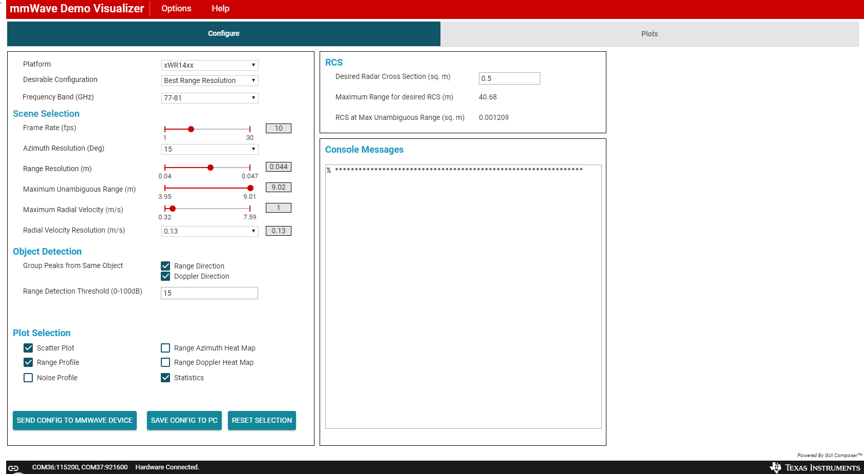This screenshot has width=864, height=474.
Task: Click the connection link icon in status bar
Action: click(x=13, y=468)
